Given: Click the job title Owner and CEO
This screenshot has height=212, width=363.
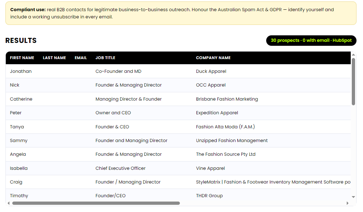Looking at the screenshot, I should click(113, 113).
